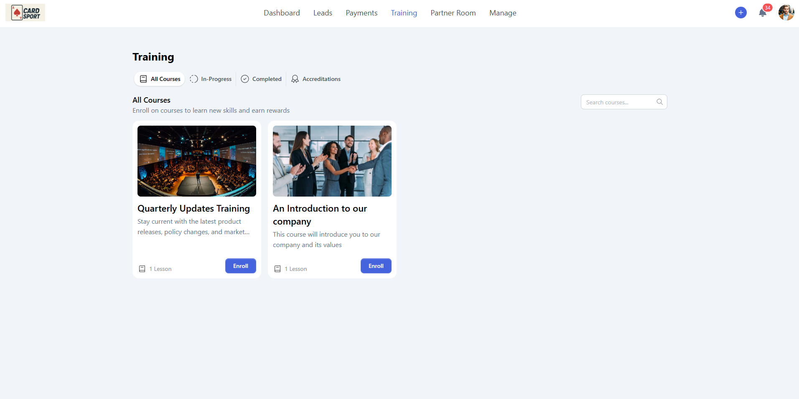Open the notifications bell
This screenshot has height=399, width=799.
(762, 13)
